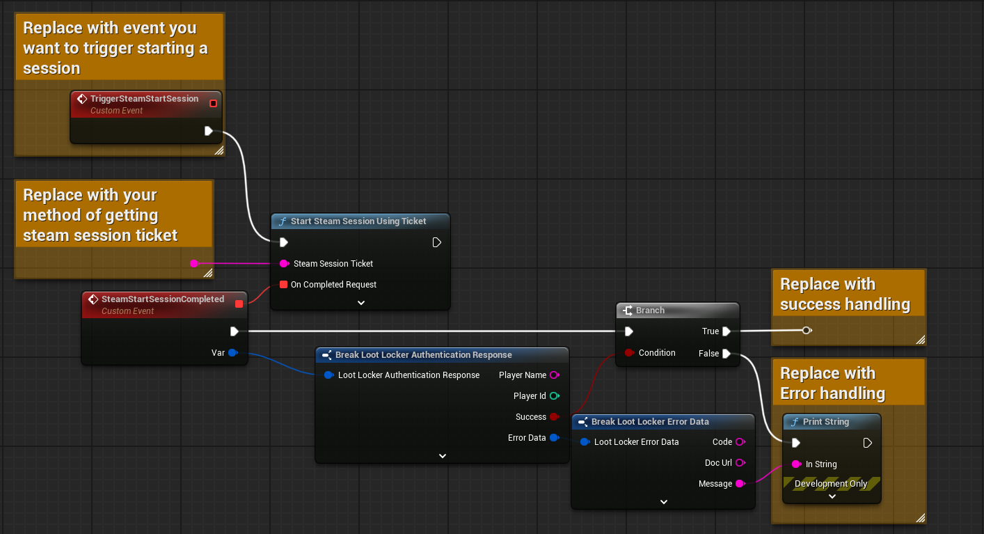Viewport: 984px width, 534px height.
Task: Click the Steam Session Ticket input pin
Action: (x=283, y=263)
